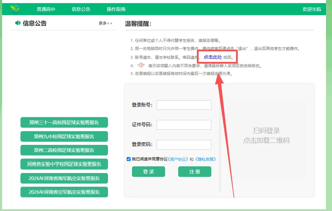Click 点击此处 link to recover password
This screenshot has height=211, width=332.
(x=213, y=57)
